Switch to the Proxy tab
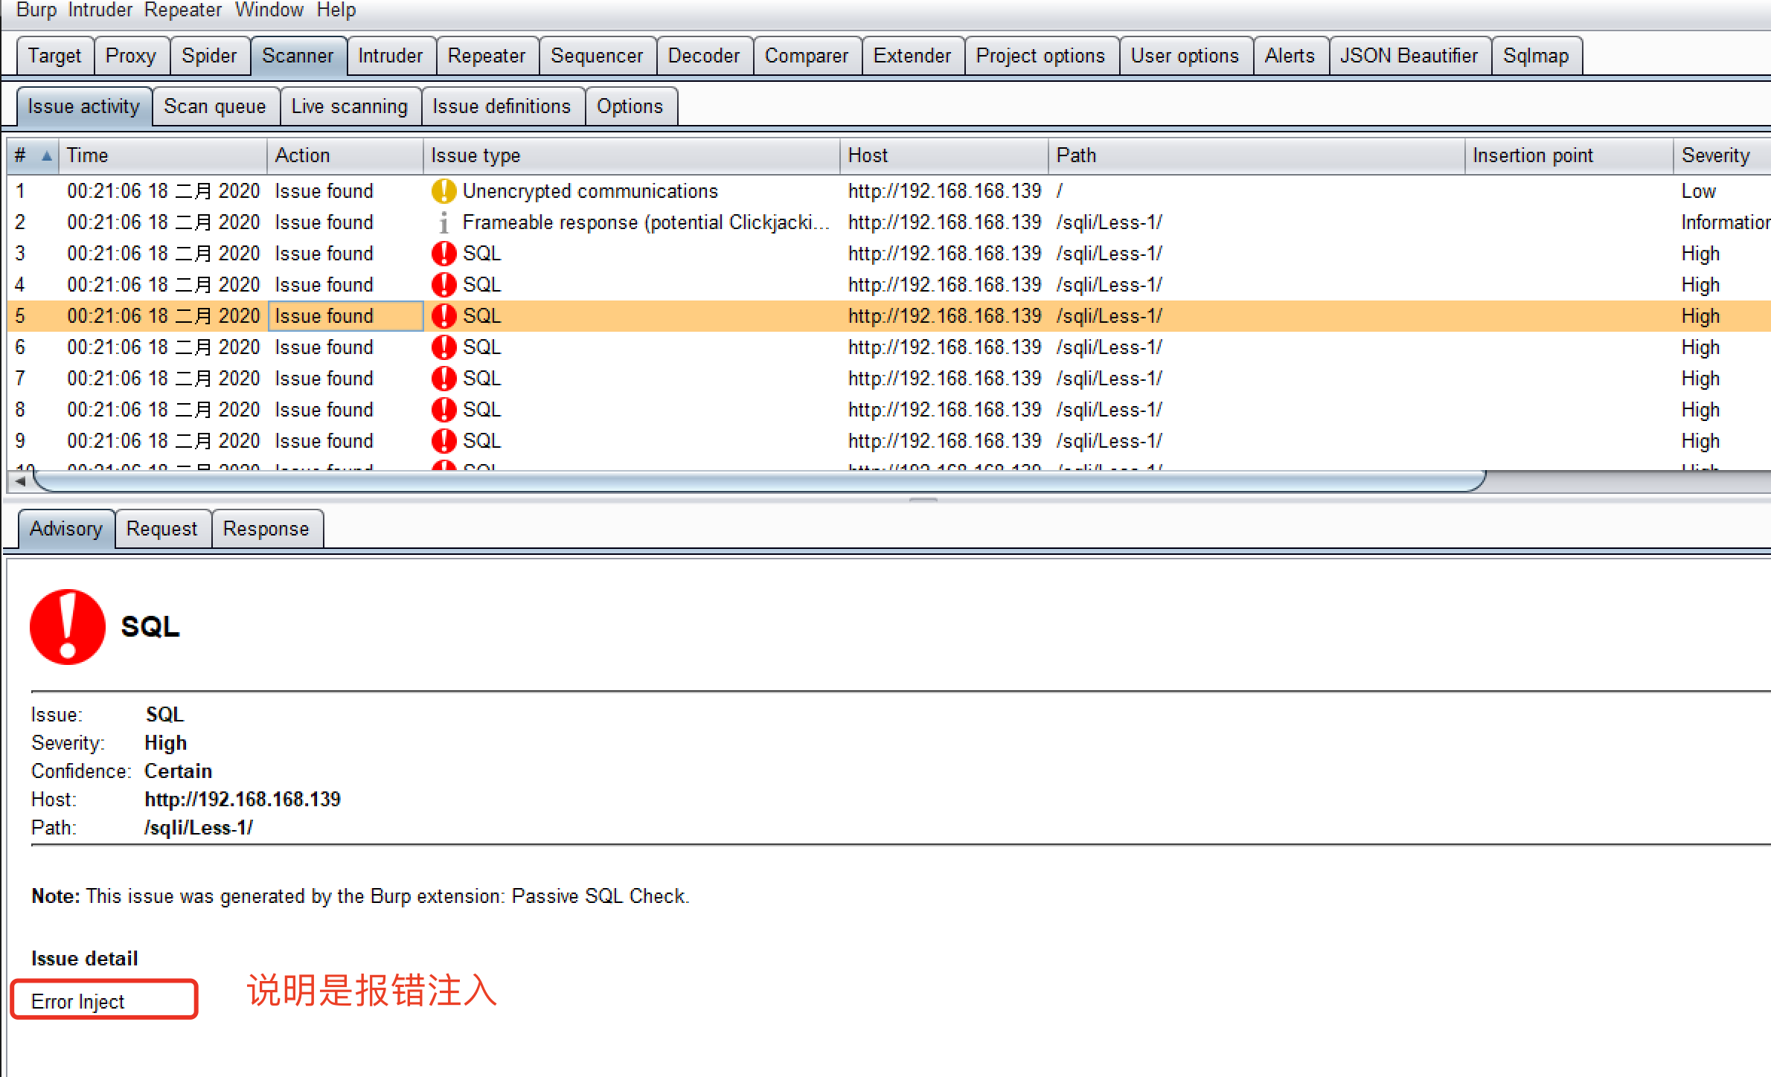Viewport: 1771px width, 1077px height. [131, 56]
